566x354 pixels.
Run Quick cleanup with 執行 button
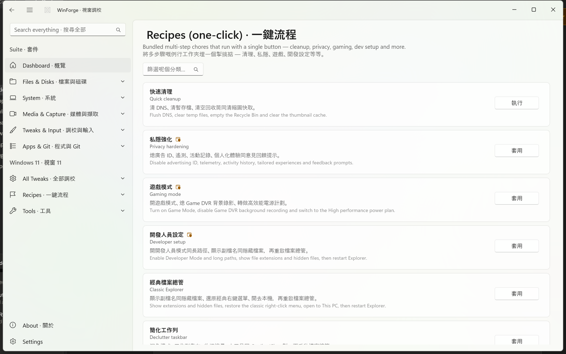517,103
